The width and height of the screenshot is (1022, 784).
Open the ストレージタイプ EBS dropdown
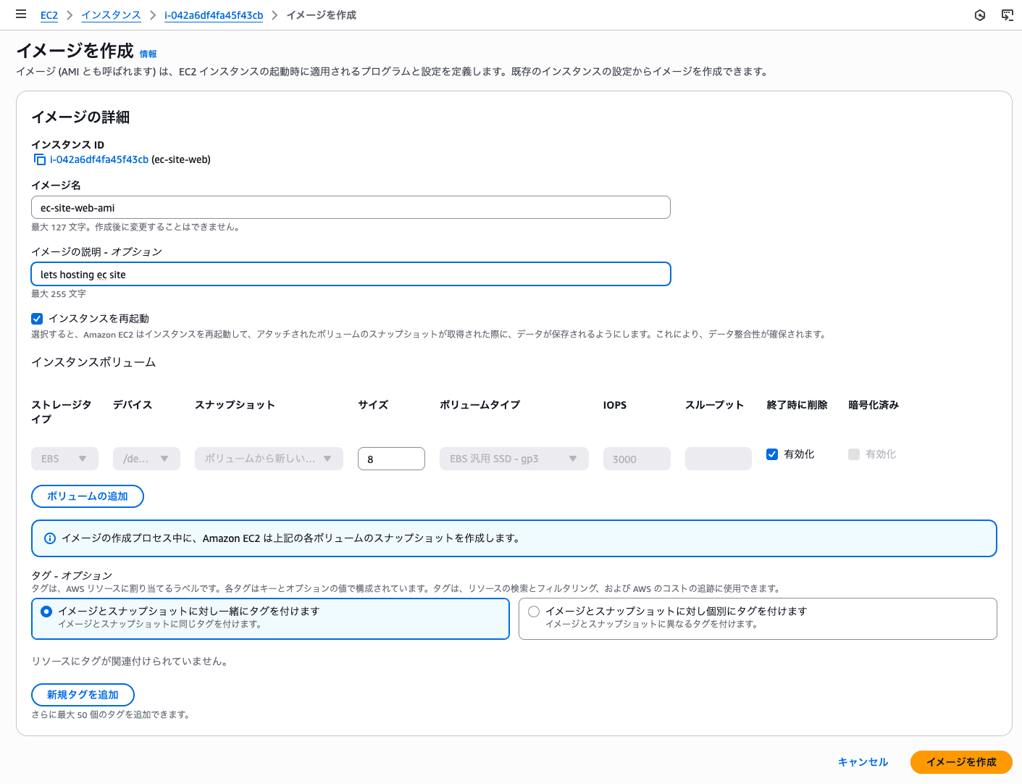[64, 458]
